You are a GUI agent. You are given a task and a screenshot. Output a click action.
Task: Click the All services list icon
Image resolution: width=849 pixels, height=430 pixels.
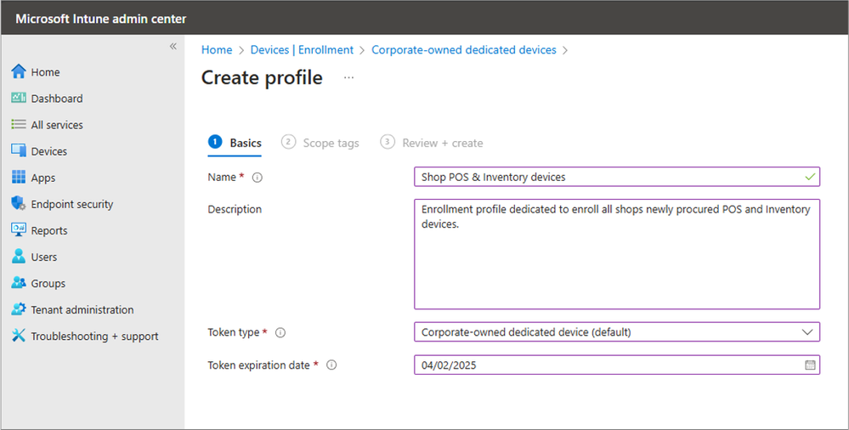(x=19, y=125)
